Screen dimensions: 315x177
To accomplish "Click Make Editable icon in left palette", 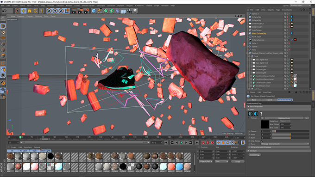I will [x=3, y=18].
